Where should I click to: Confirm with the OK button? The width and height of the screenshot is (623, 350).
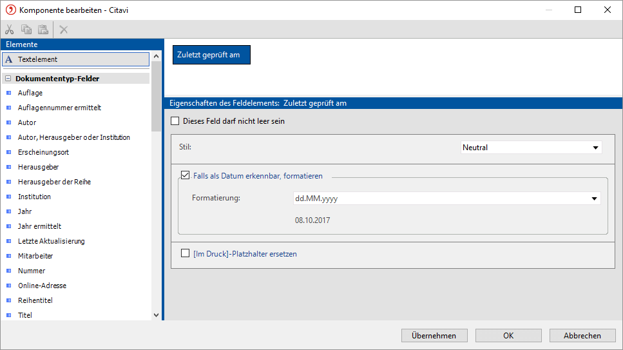(x=508, y=336)
